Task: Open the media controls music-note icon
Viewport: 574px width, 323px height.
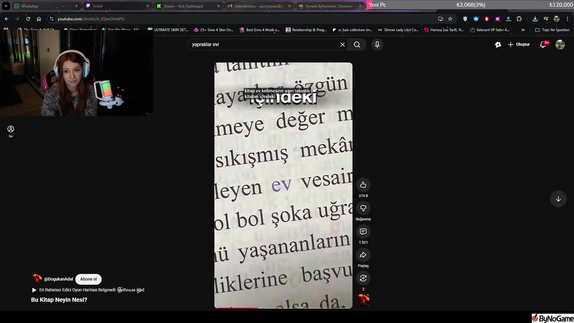Action: [x=546, y=19]
